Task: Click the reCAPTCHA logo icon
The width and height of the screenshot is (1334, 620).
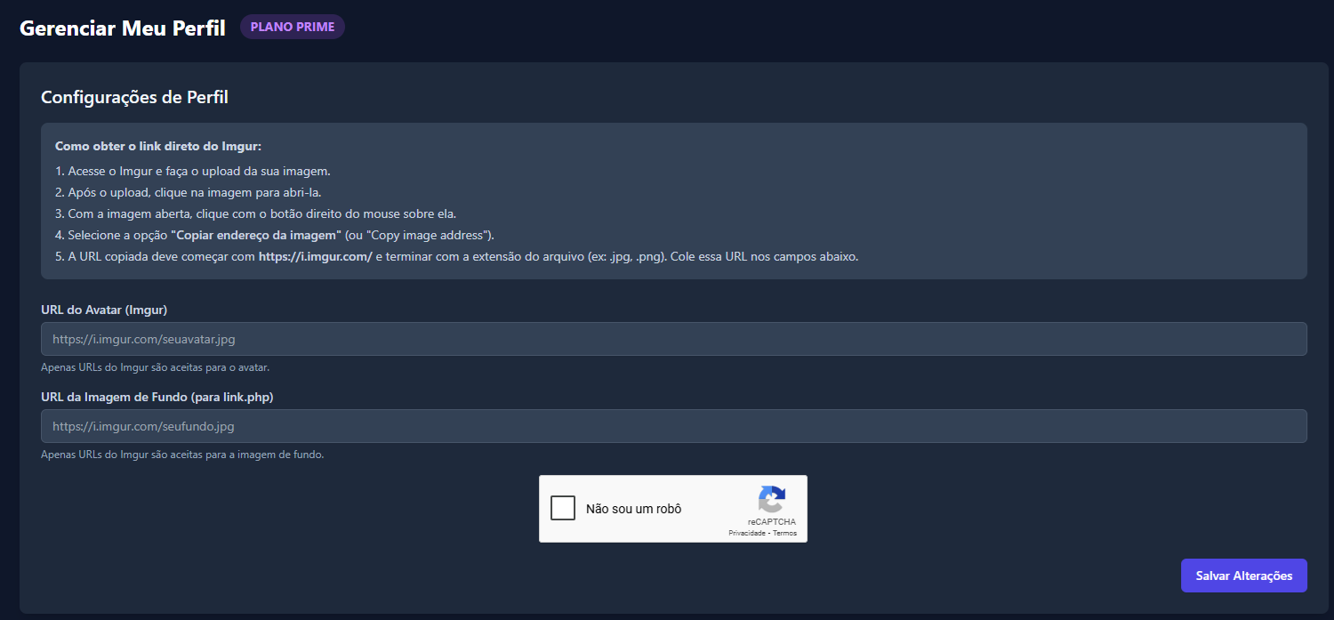Action: (x=771, y=499)
